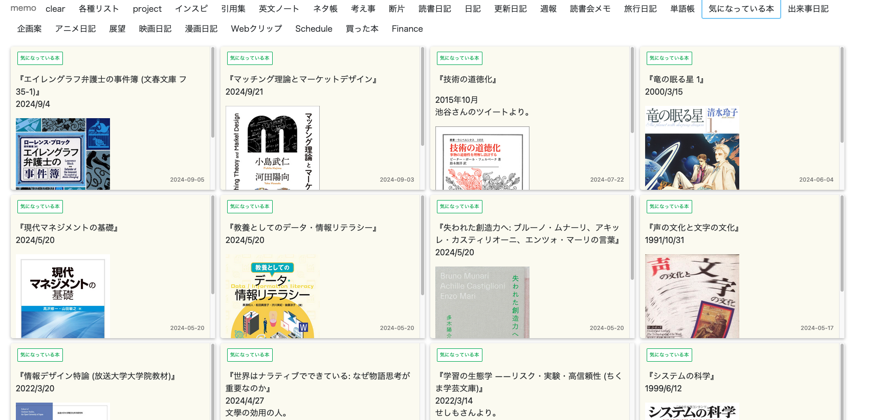Screen dimensions: 882x420
Task: Open the Finance tab
Action: 407,29
